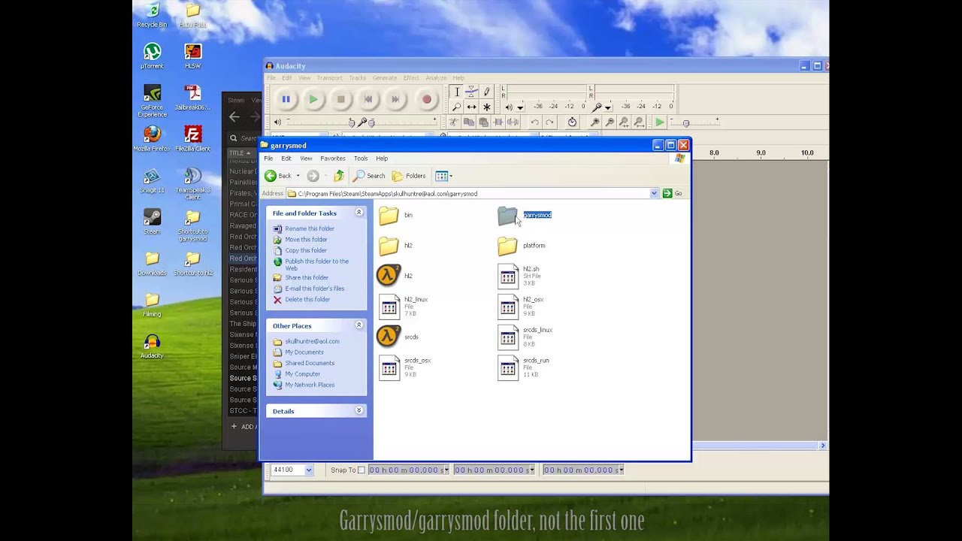Open Audacity Generate menu
The image size is (962, 541).
[384, 78]
